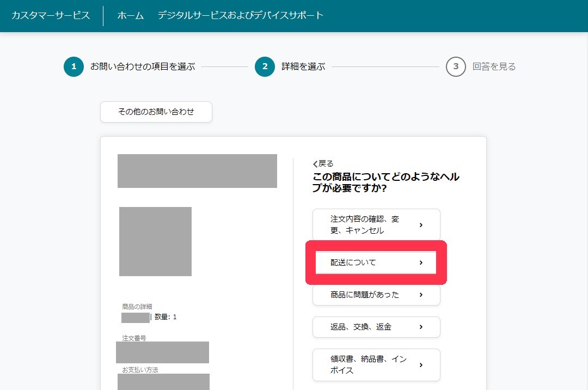This screenshot has width=588, height=390.
Task: Click the arrow icon on 商品に問題があった
Action: tap(421, 295)
